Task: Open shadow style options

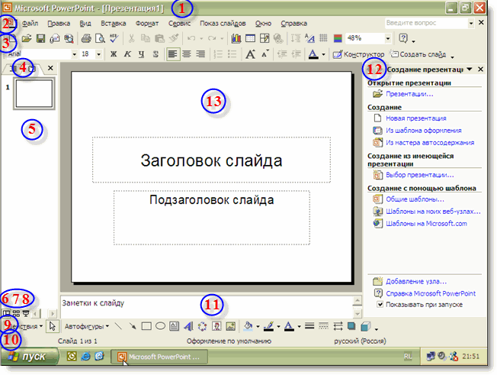Action: point(351,326)
